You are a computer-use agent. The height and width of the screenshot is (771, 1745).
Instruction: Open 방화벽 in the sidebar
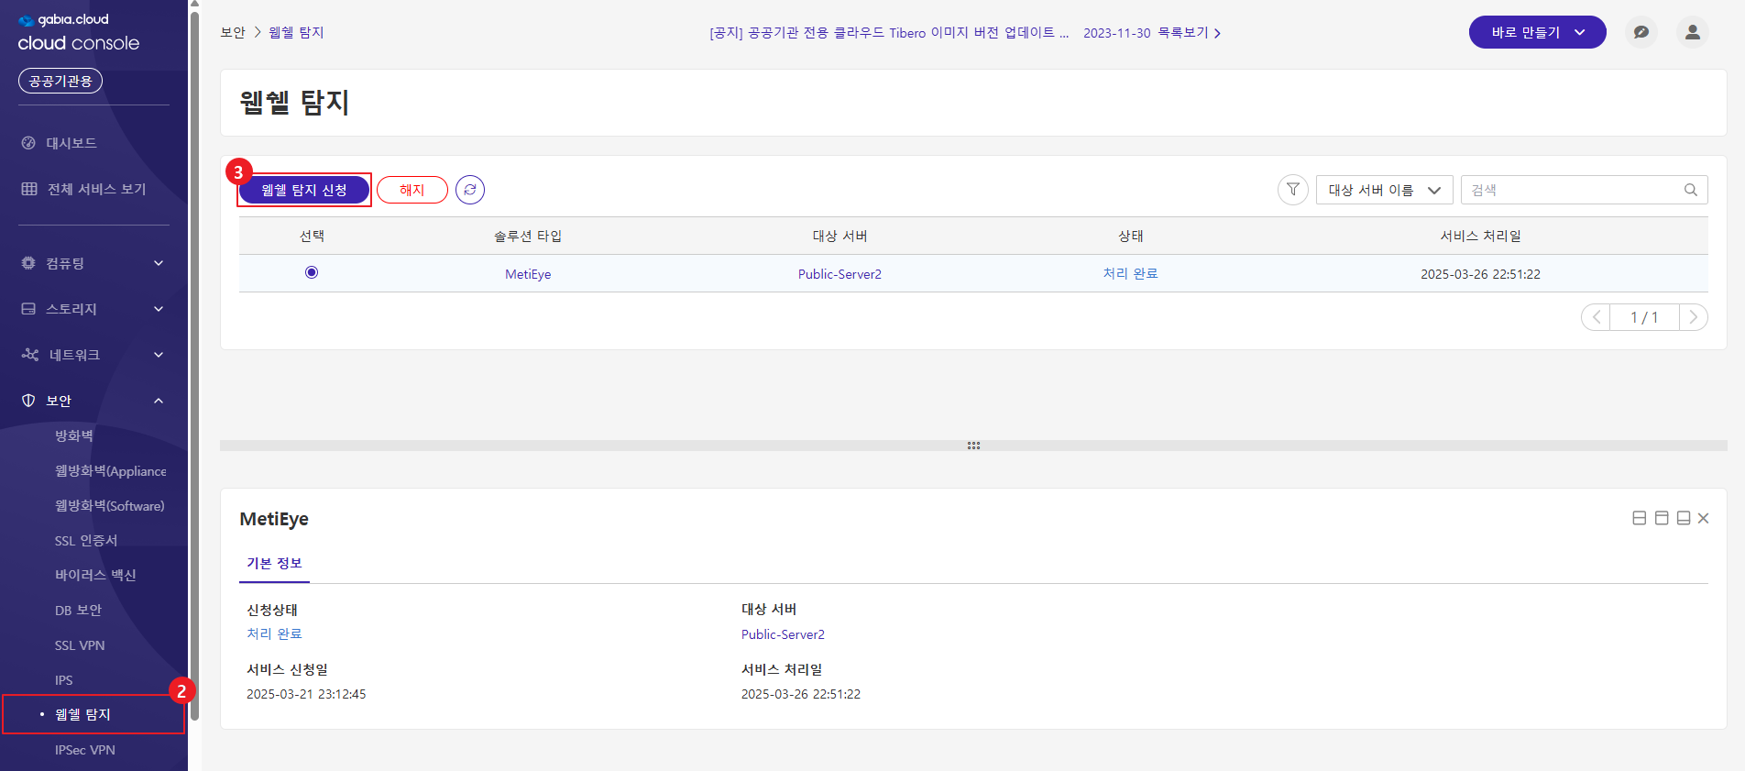[74, 435]
